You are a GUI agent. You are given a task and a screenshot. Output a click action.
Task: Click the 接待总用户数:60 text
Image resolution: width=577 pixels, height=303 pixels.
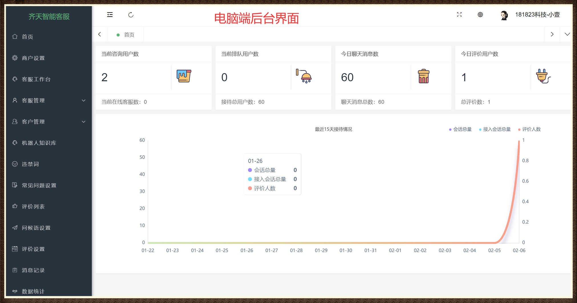243,102
